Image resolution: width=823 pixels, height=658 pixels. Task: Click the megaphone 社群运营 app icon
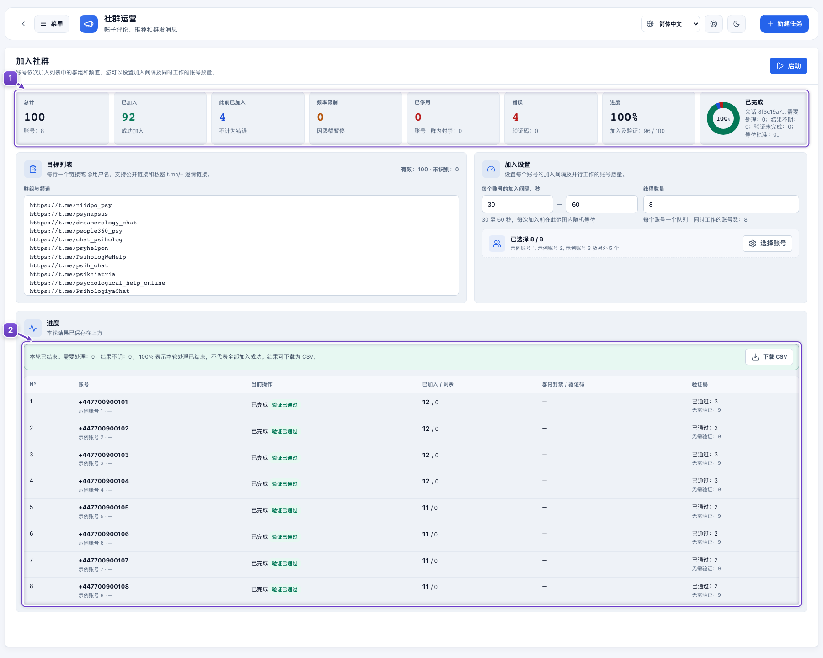pyautogui.click(x=89, y=24)
